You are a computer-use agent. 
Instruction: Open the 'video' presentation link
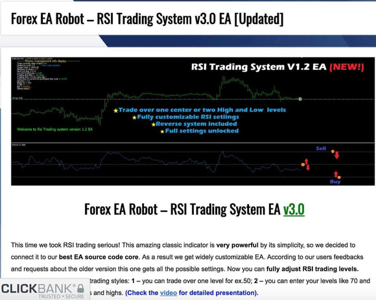(169, 293)
